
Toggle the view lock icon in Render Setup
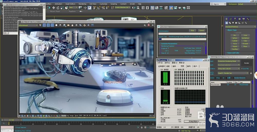pyautogui.click(x=251, y=73)
